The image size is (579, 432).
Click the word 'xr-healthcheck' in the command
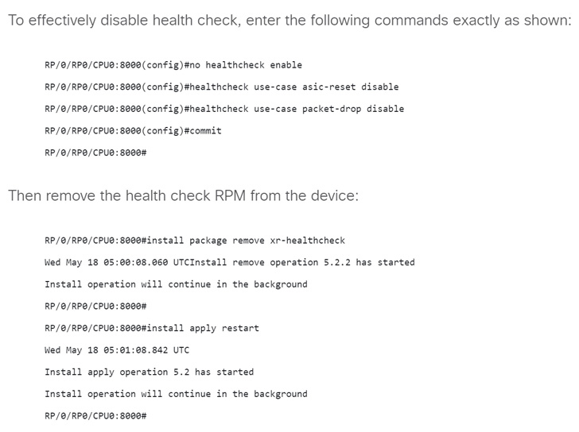[307, 241]
